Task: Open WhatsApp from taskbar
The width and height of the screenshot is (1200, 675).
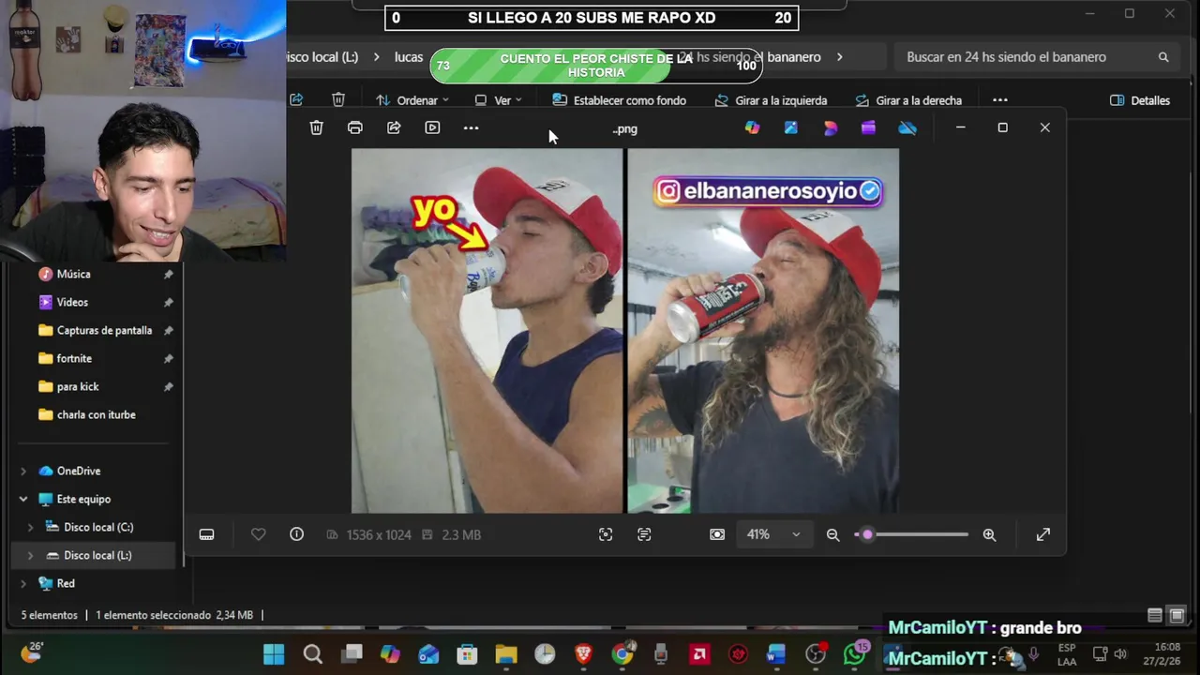Action: (x=854, y=654)
